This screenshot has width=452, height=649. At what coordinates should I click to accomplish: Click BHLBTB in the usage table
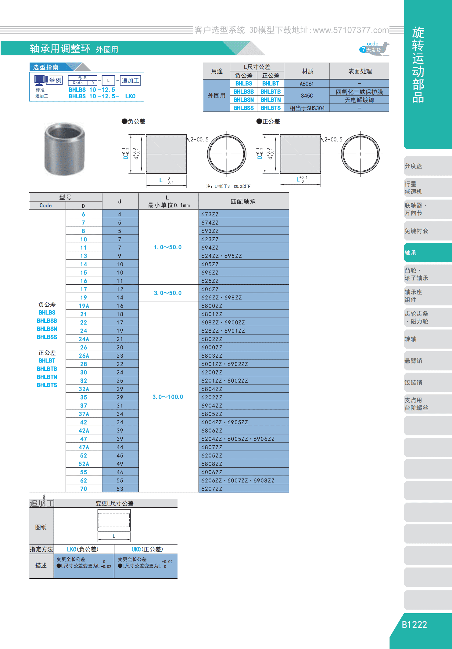[271, 92]
